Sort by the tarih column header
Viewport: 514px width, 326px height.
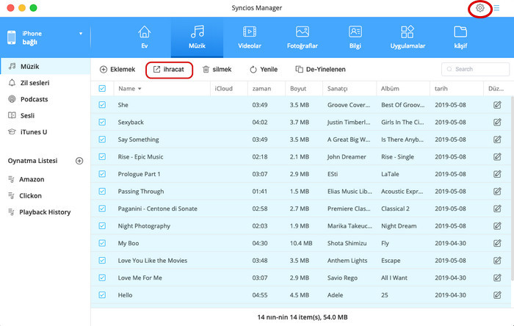(457, 88)
